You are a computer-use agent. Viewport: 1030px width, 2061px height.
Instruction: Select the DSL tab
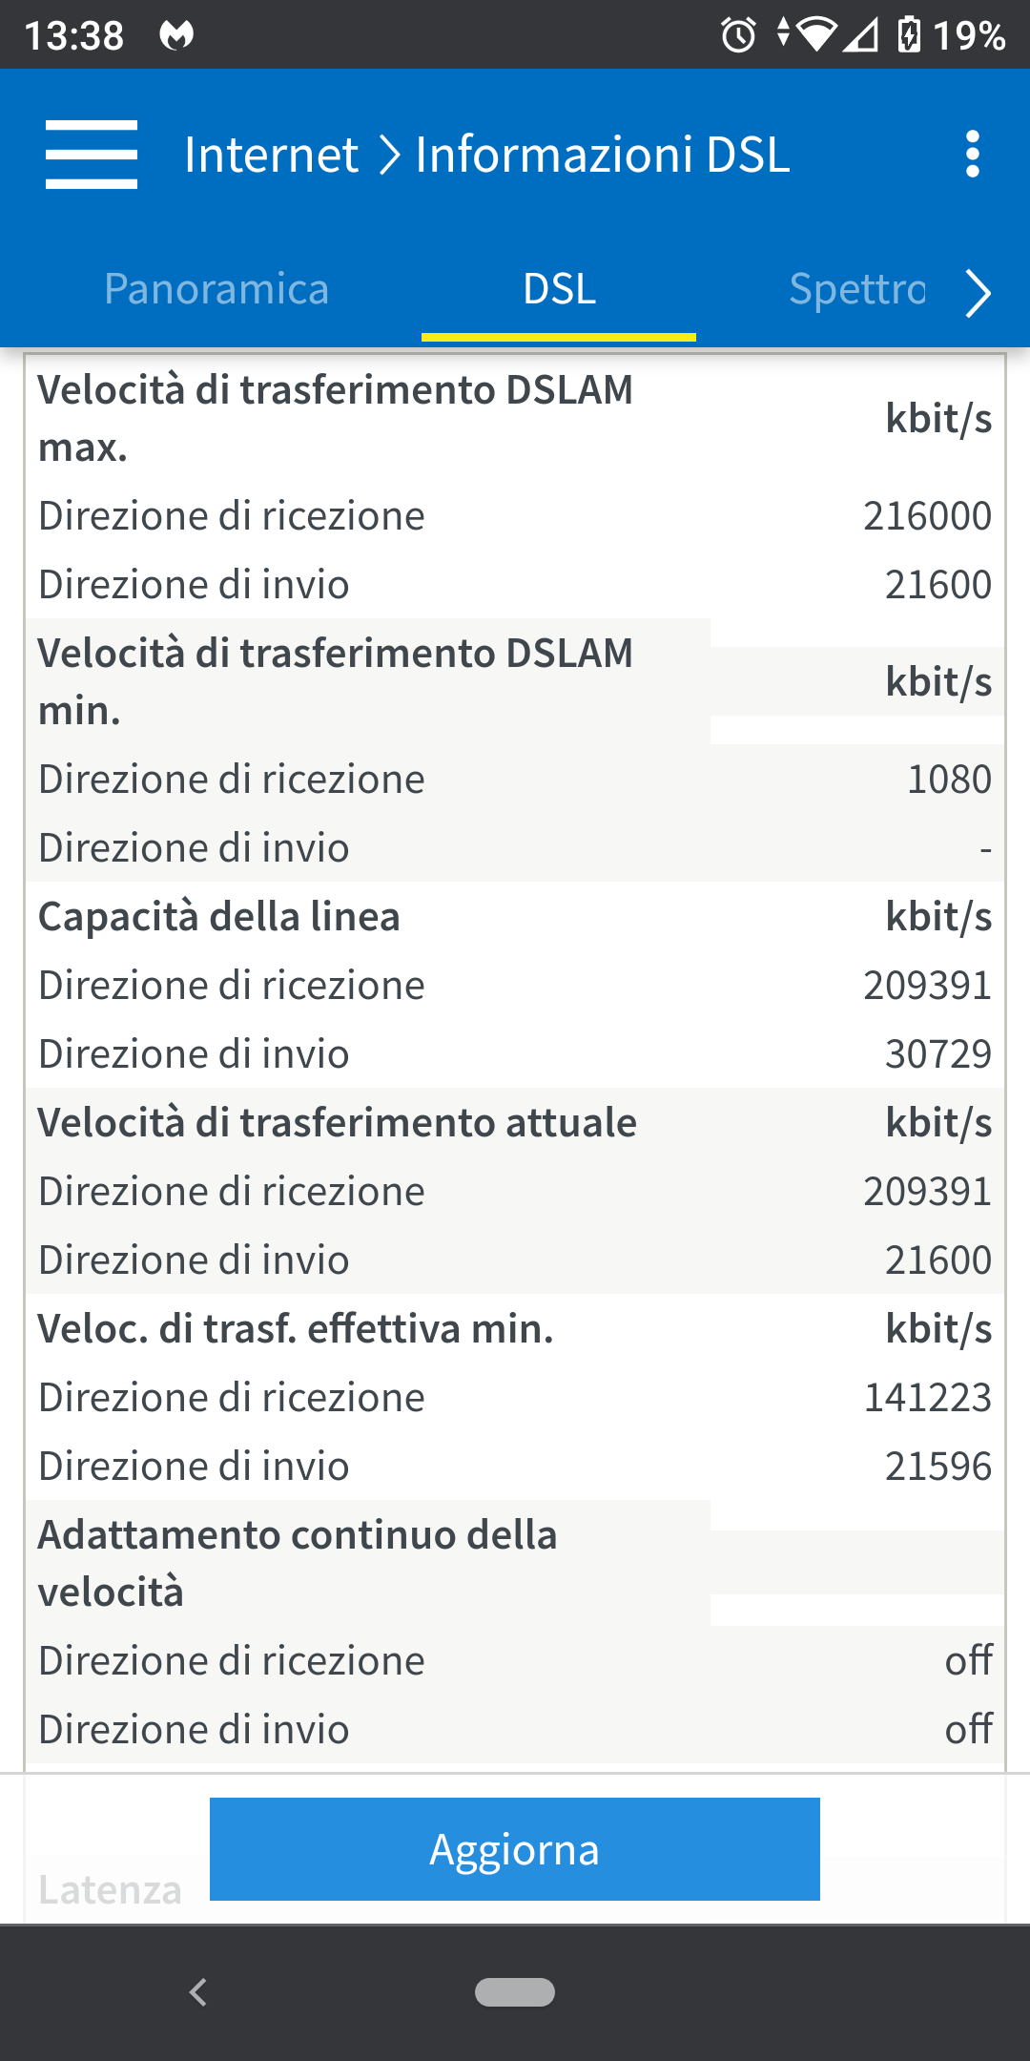tap(559, 289)
